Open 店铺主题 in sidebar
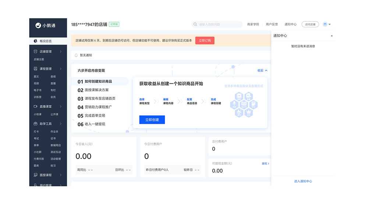The width and height of the screenshot is (368, 211). point(39,59)
